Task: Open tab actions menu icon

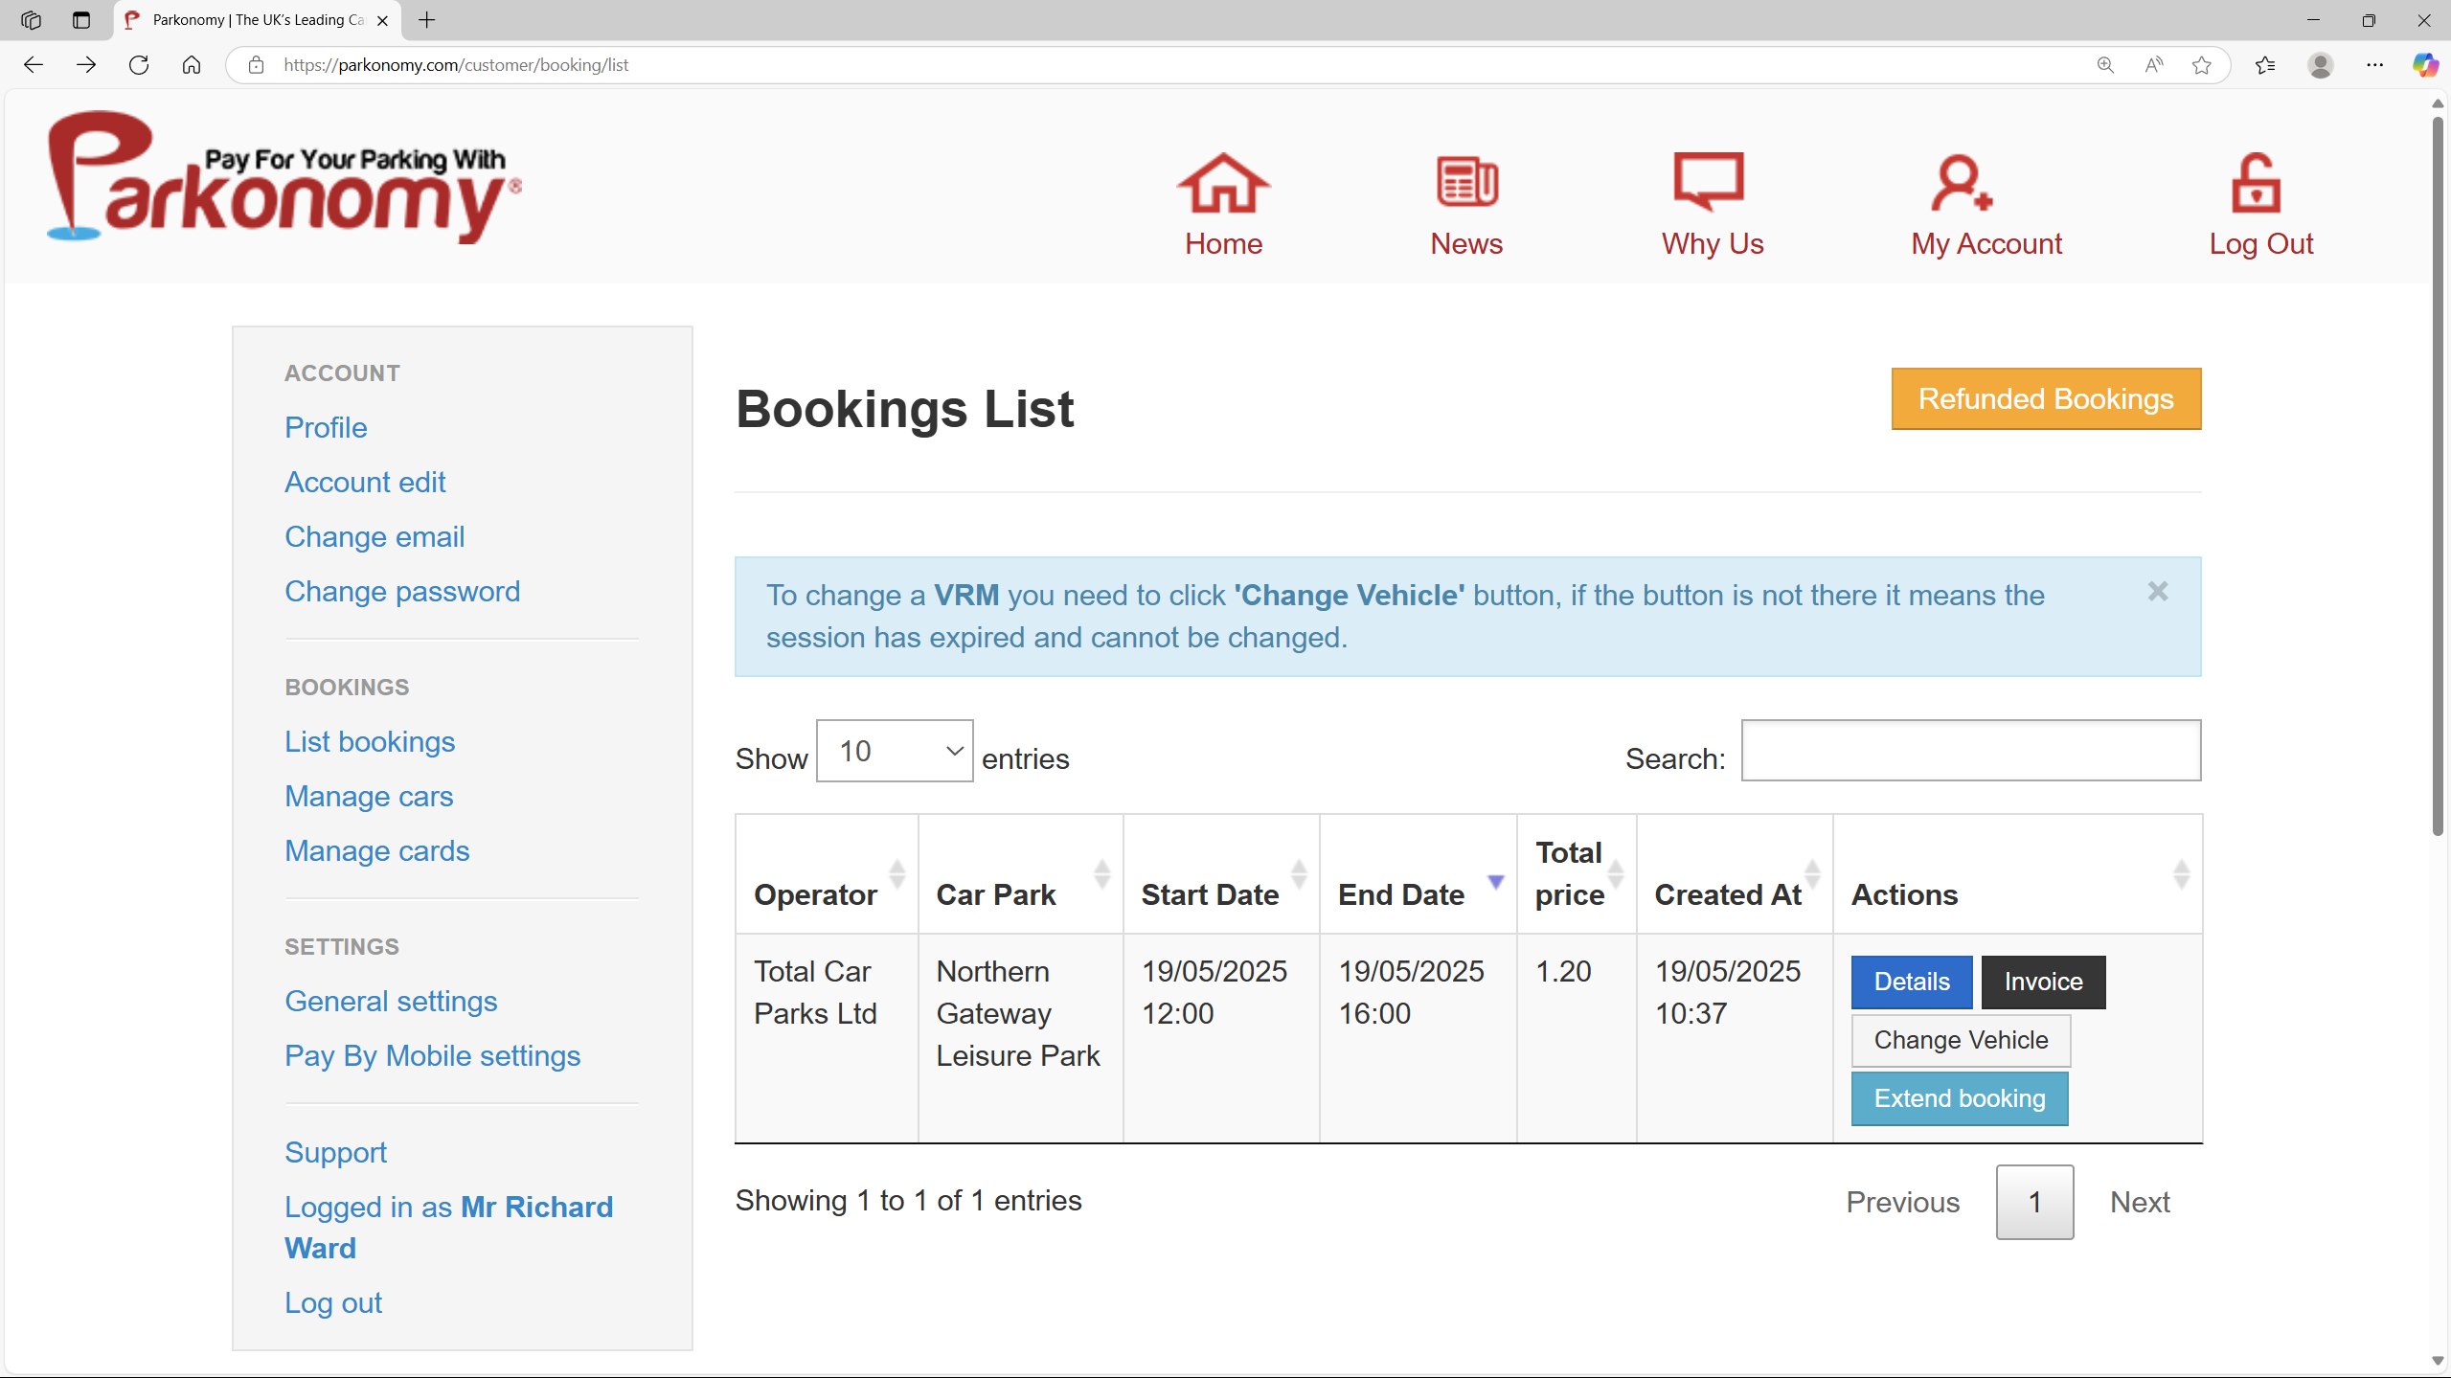Action: coord(81,20)
